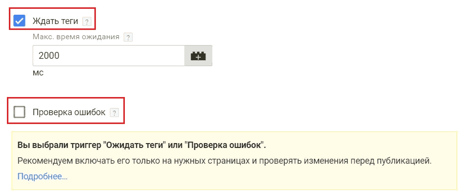Focus the max wait time field showing 2000
This screenshot has width=464, height=196.
(x=109, y=56)
